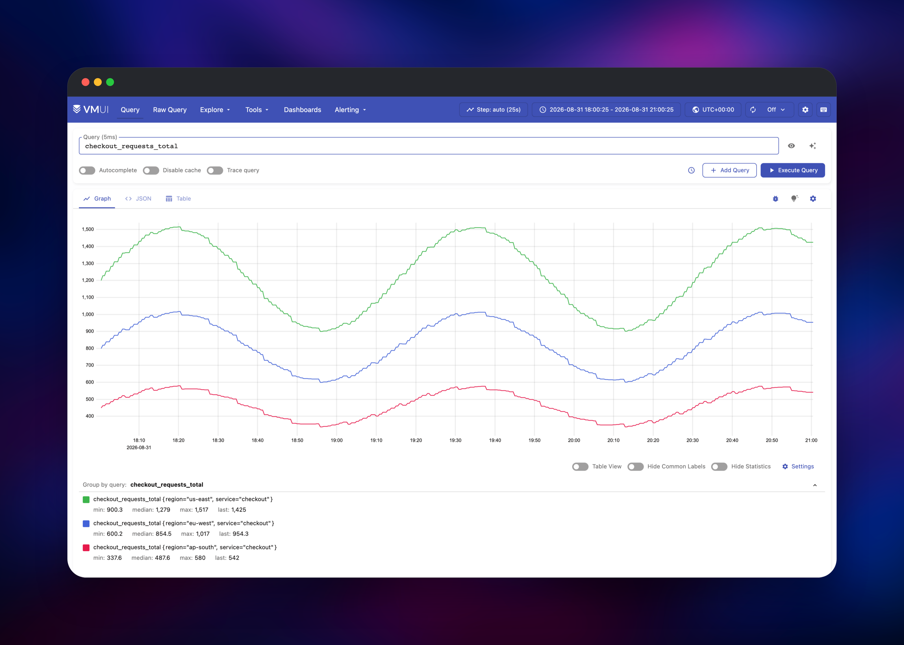Switch to the JSON tab
This screenshot has width=904, height=645.
click(138, 199)
